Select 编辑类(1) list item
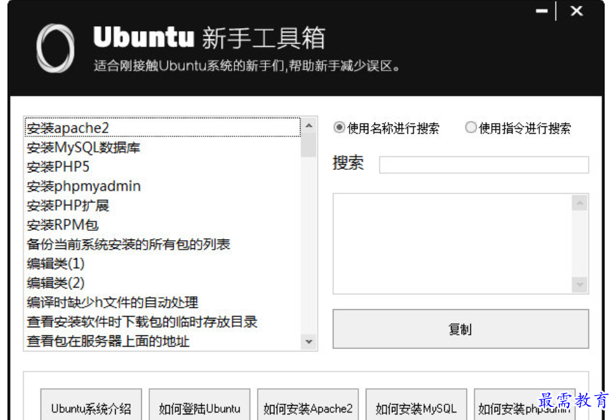Screen dimensions: 614x420 coord(162,263)
